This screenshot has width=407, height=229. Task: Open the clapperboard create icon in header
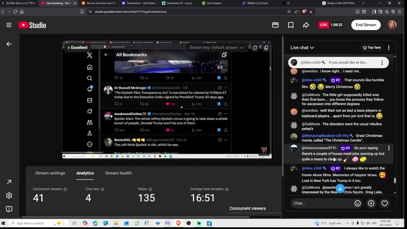pos(275,25)
